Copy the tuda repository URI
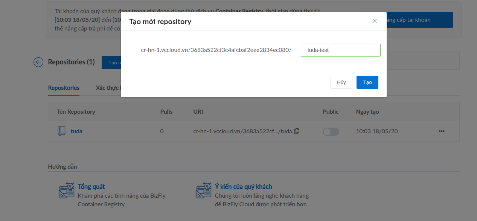477x221 pixels. pyautogui.click(x=297, y=131)
